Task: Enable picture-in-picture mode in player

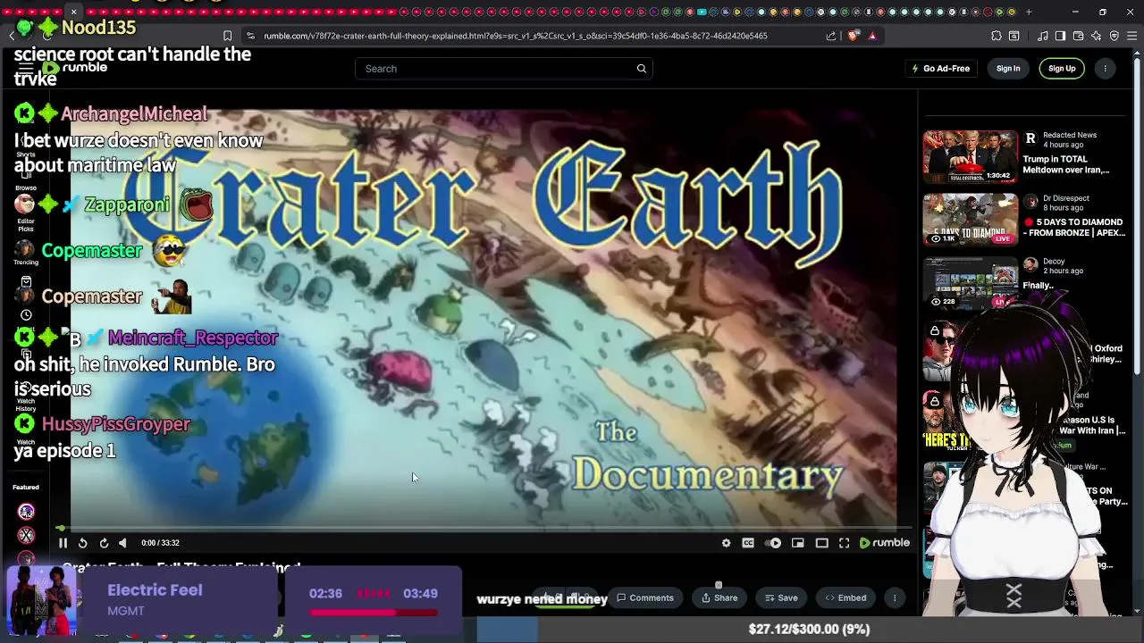Action: (x=797, y=543)
